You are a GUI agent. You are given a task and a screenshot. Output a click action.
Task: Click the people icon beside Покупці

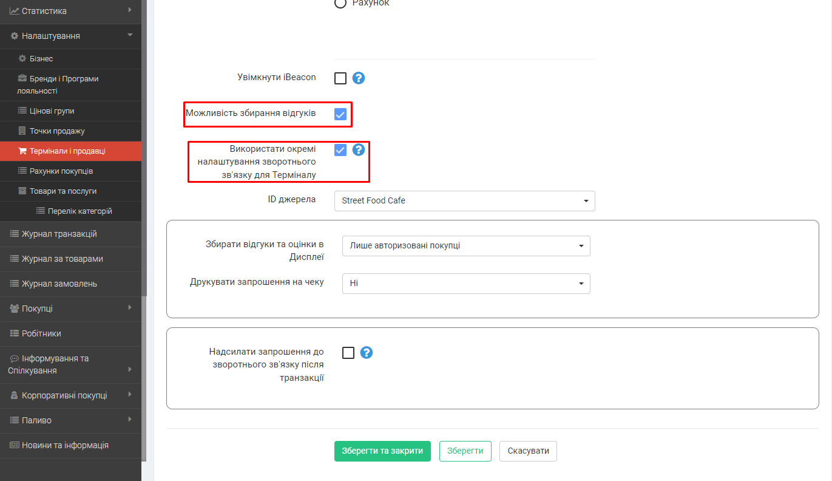coord(15,309)
